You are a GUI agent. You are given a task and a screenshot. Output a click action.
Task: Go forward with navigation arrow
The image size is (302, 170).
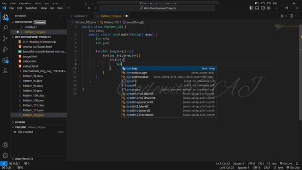(95, 8)
